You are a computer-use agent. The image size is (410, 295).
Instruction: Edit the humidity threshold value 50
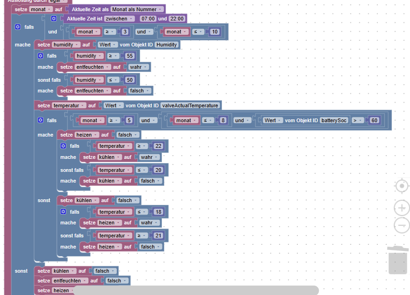pos(130,80)
